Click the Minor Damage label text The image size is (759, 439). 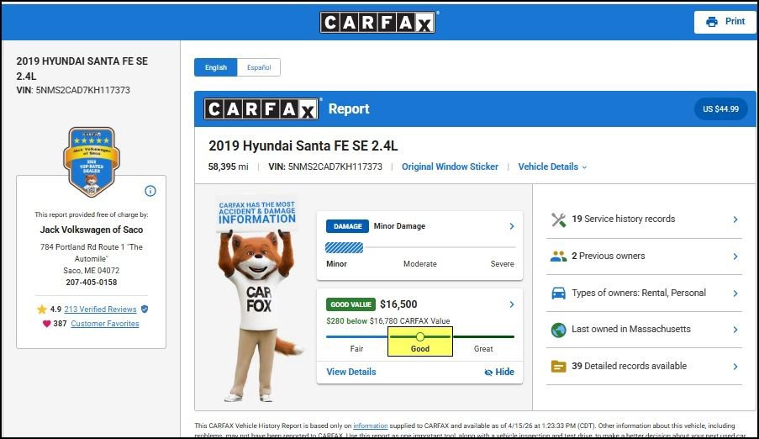point(399,226)
